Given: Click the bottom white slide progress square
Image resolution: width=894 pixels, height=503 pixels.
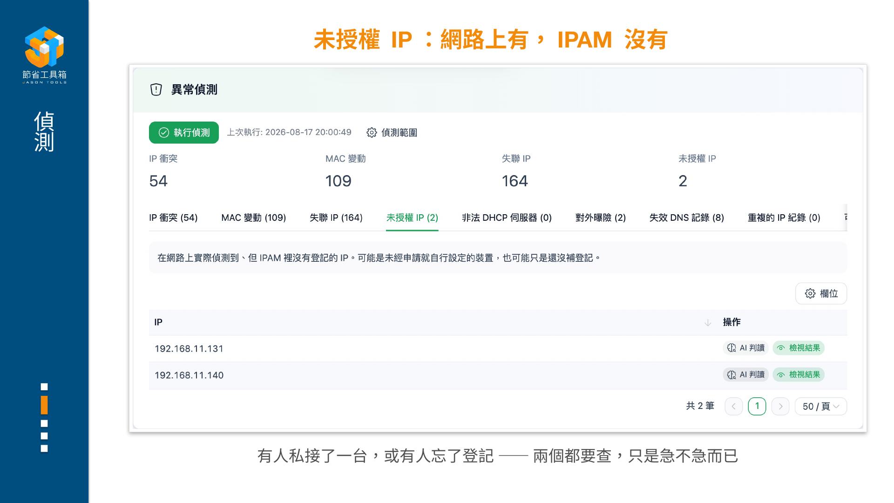Looking at the screenshot, I should coord(44,449).
